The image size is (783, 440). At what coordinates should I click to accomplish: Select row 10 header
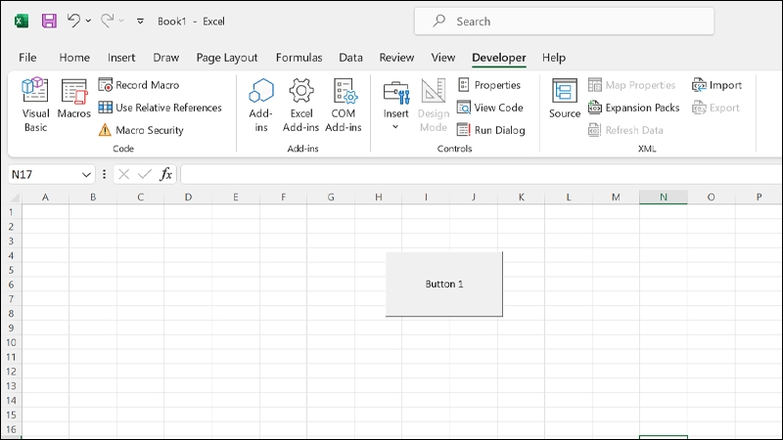tap(11, 342)
